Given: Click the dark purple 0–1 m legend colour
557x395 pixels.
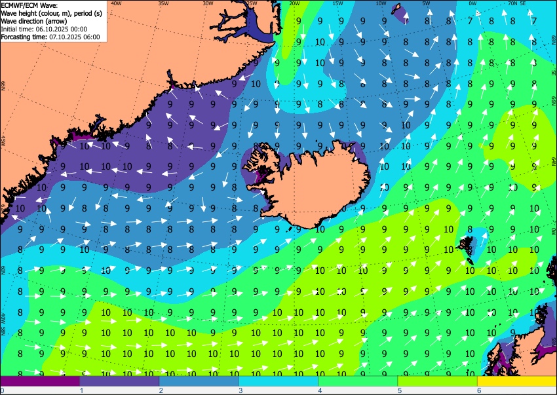Looking at the screenshot, I should (40, 381).
